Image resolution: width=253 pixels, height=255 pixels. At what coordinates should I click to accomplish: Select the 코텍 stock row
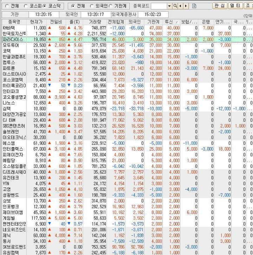tap(127, 51)
